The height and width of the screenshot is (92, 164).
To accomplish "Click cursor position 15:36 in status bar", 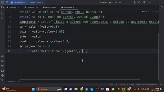I will pos(111,84).
